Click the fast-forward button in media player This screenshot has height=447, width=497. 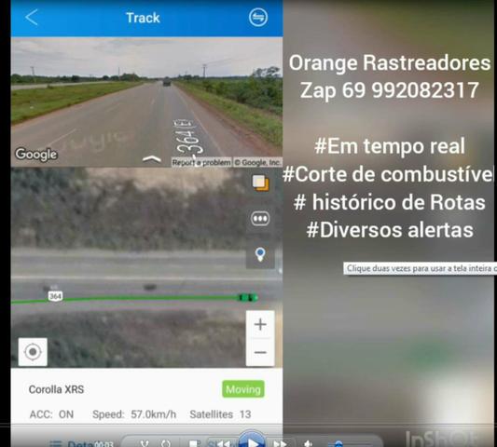click(x=280, y=444)
